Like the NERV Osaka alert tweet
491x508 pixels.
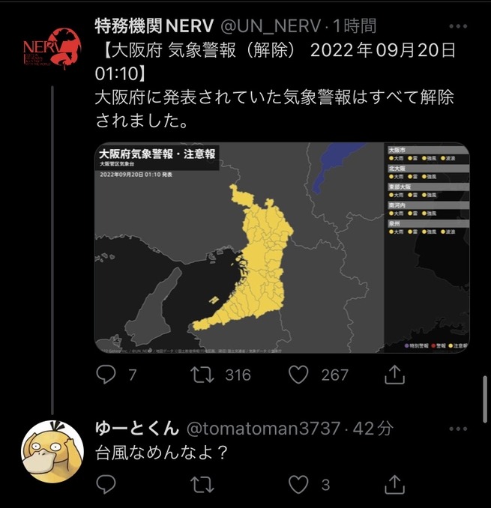click(298, 375)
